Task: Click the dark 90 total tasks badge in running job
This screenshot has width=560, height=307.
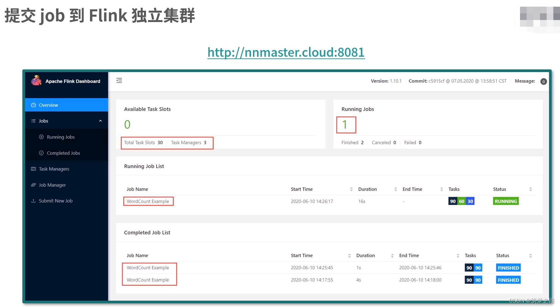Action: pos(453,201)
